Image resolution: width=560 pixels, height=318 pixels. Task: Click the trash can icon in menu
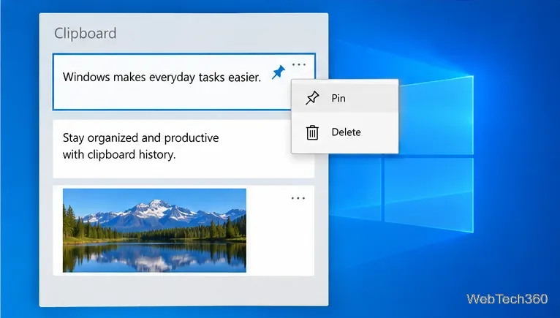tap(312, 132)
